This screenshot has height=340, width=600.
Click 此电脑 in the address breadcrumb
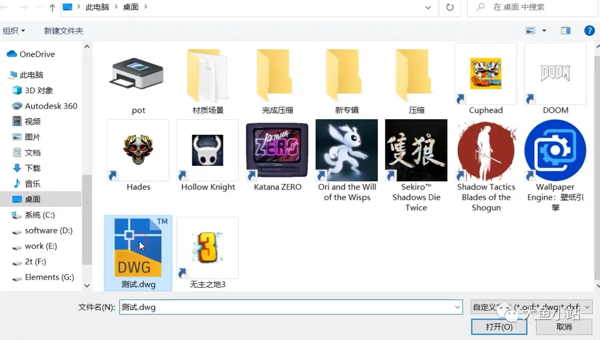click(97, 7)
